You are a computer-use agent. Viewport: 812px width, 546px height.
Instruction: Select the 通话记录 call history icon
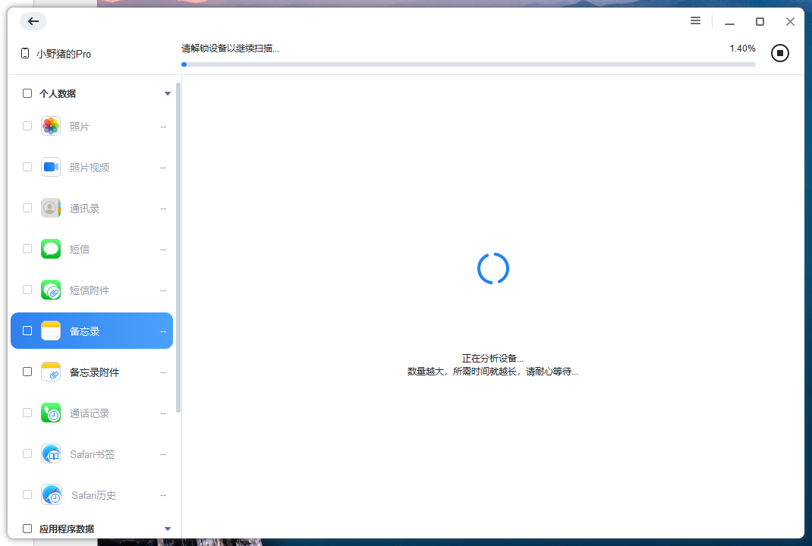(50, 413)
